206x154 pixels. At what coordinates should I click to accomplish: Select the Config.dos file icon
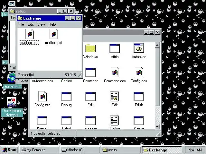139,72
